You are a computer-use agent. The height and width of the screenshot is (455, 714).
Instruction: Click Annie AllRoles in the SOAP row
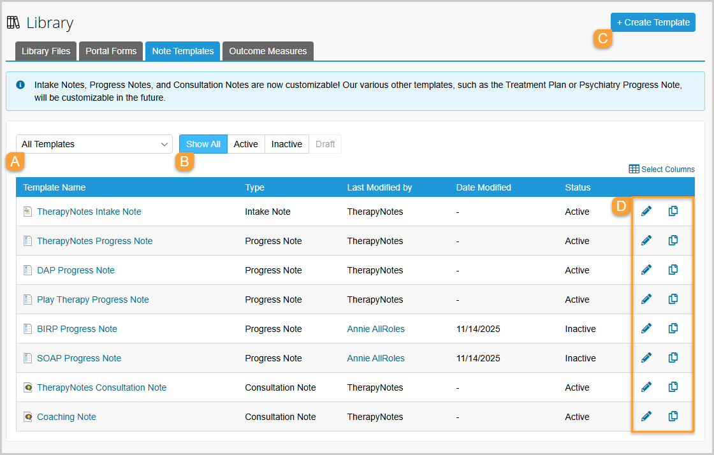375,358
